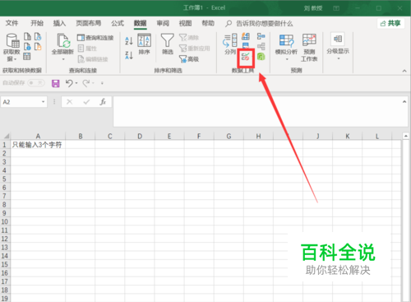Select row 10 header
Viewport: 411px width, 302px height.
coord(5,221)
